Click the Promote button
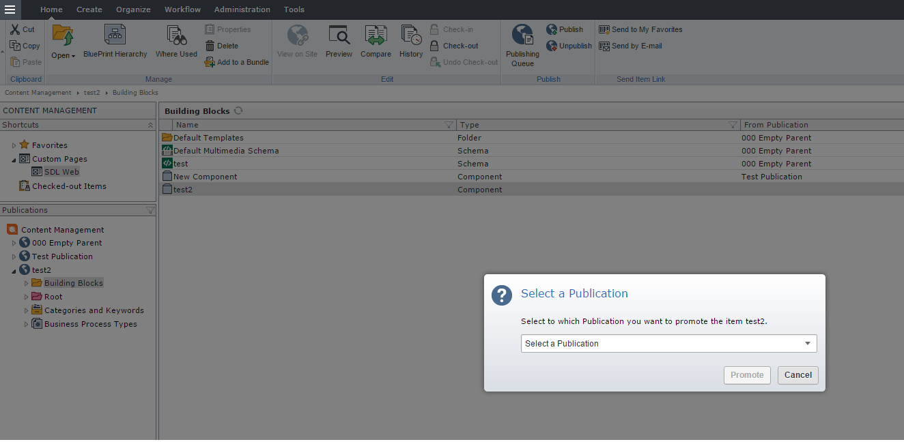 click(747, 375)
